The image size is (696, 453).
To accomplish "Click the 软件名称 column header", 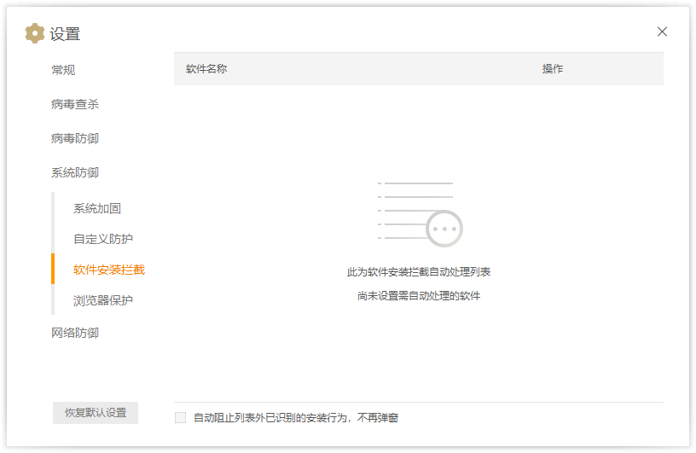I will 206,69.
